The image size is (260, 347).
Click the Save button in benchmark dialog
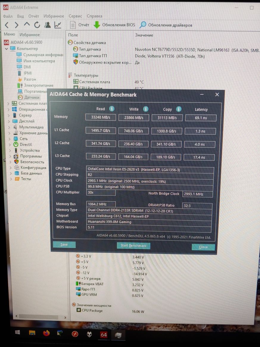point(64,244)
